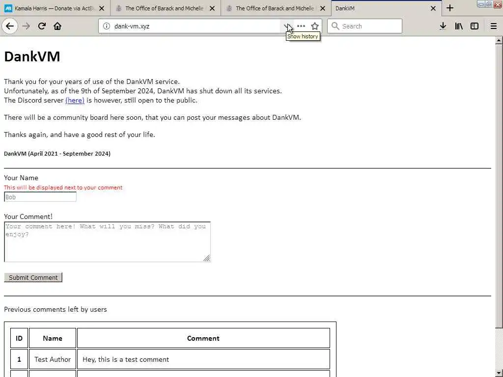Click 'DankVM (April 2021 - September 2024)' text
Viewport: 503px width, 377px height.
[57, 154]
